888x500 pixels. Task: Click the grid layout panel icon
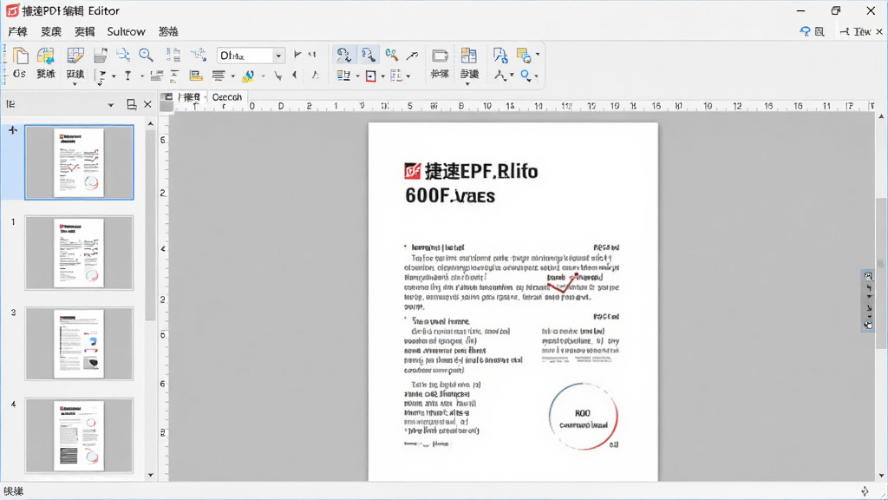(x=469, y=55)
